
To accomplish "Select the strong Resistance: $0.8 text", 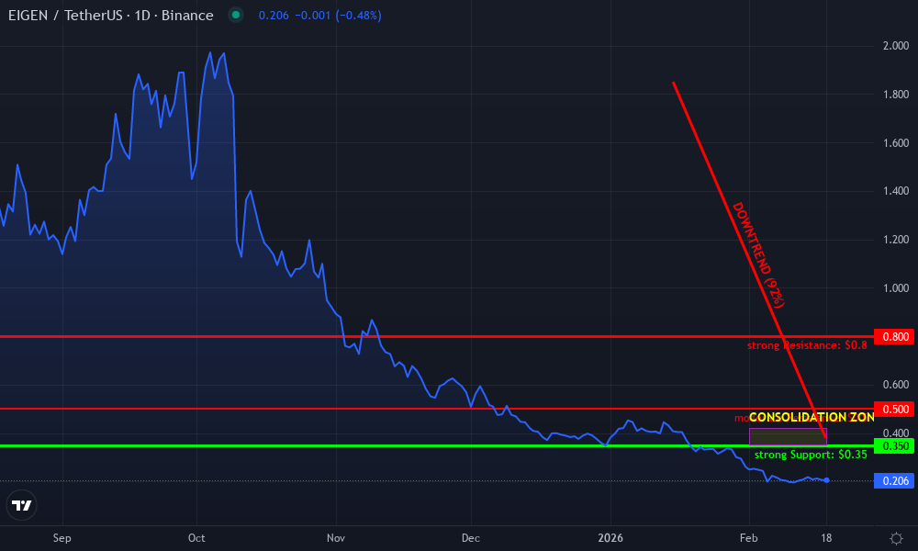I will [x=806, y=344].
